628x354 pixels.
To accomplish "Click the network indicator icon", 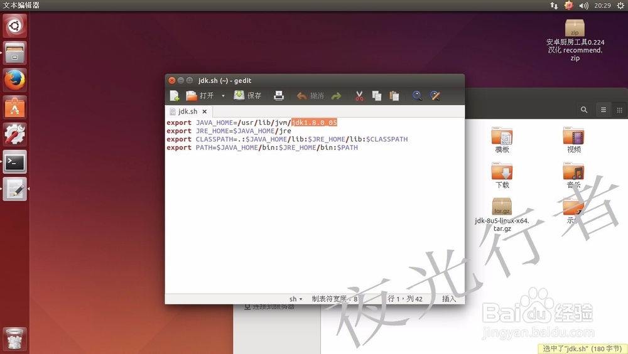I will point(554,6).
